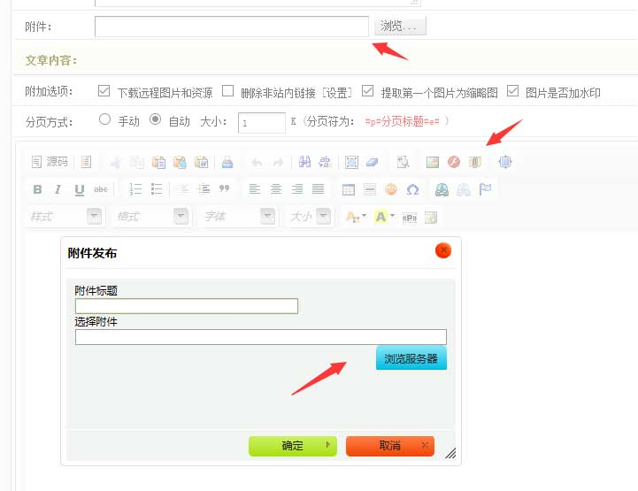
Task: Click Paste from Word icon
Action: [202, 162]
